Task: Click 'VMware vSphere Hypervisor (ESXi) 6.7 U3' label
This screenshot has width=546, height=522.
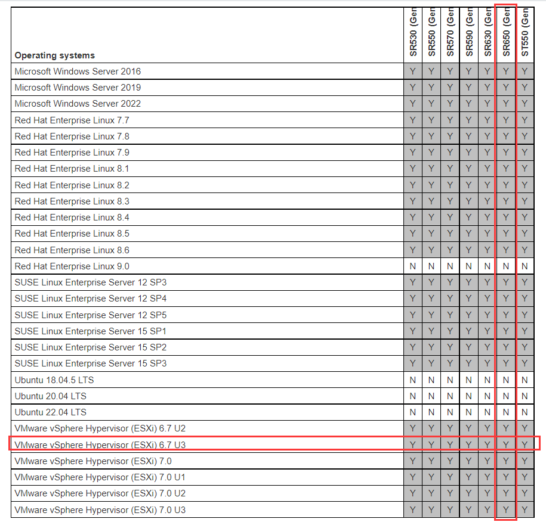Action: 100,445
